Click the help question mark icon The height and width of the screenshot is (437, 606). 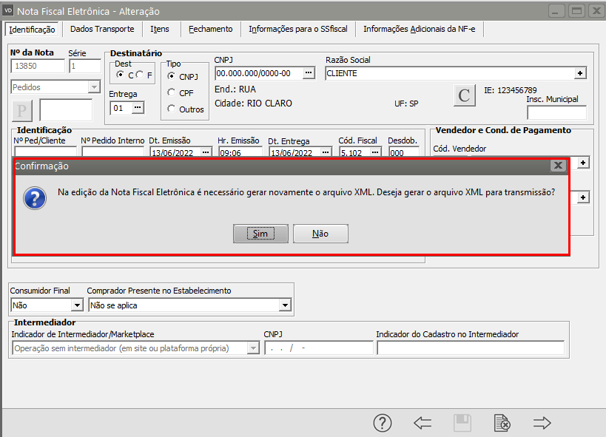click(x=382, y=422)
